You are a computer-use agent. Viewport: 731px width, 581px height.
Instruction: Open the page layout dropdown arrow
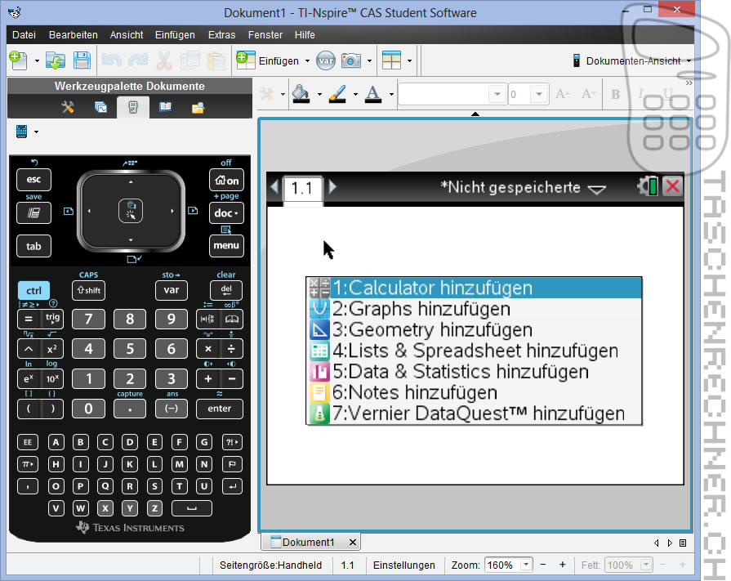click(x=409, y=61)
